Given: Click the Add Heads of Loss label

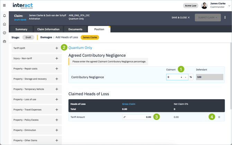Looking at the screenshot, I should coord(67,38).
